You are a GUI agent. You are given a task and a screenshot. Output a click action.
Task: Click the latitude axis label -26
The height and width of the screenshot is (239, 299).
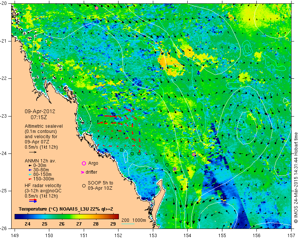[4, 229]
